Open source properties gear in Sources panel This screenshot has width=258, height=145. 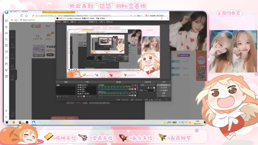tap(84, 96)
